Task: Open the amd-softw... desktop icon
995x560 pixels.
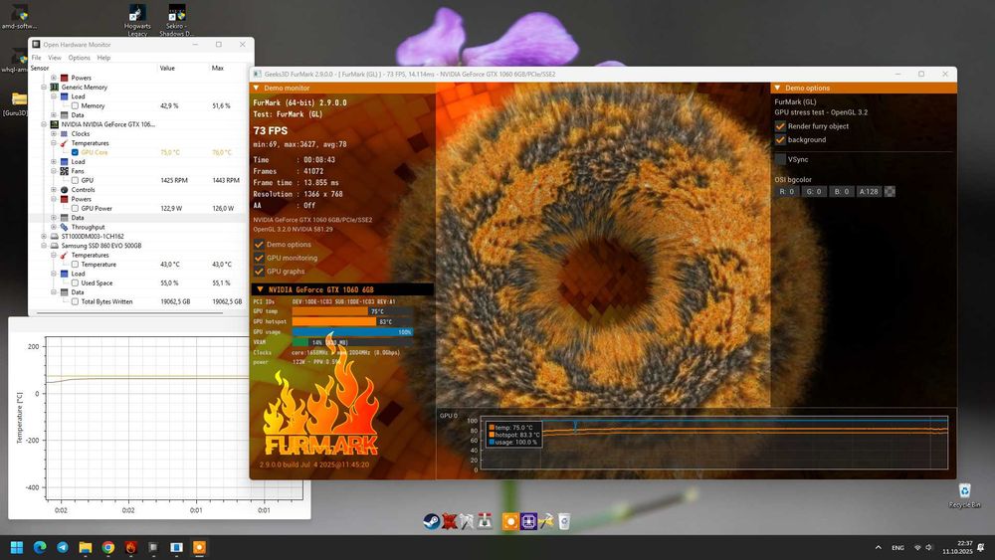Action: 19,17
